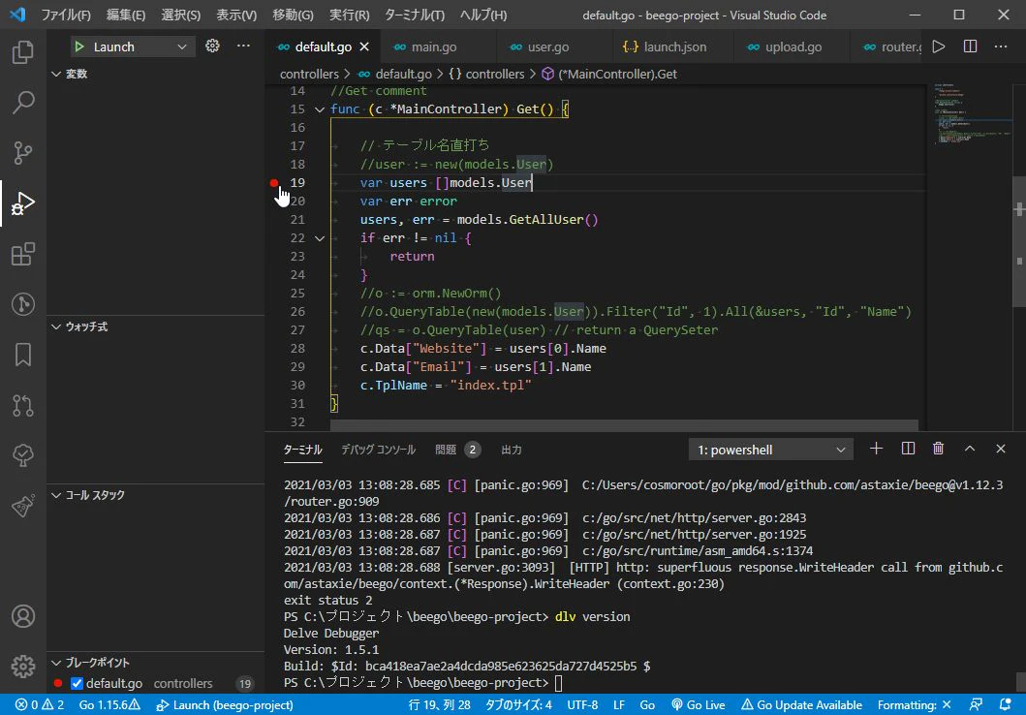Viewport: 1026px width, 715px height.
Task: Collapse the コール スタック section
Action: click(56, 495)
